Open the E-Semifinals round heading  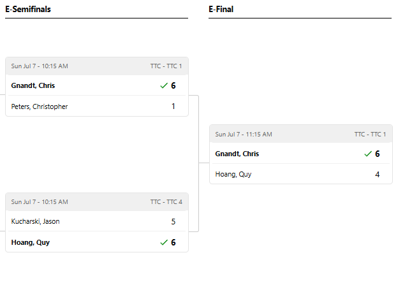coord(28,10)
